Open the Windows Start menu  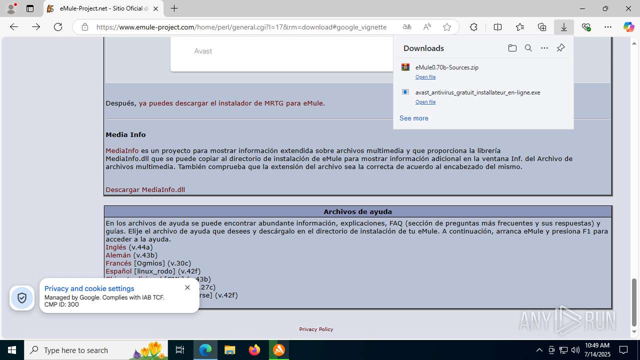coord(12,350)
